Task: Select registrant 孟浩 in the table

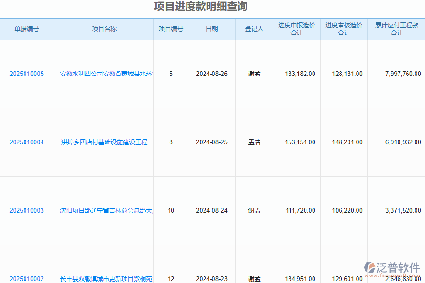Action: tap(254, 142)
